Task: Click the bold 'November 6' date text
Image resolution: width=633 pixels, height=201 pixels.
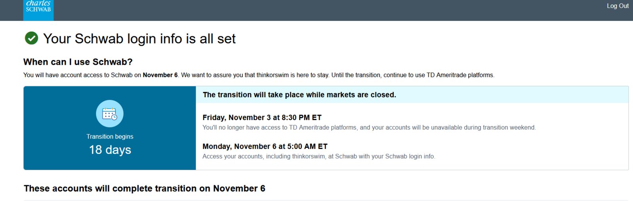Action: pos(160,75)
